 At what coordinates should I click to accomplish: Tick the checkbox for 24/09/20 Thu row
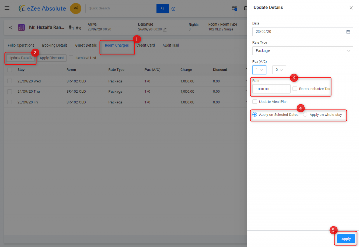(9, 91)
